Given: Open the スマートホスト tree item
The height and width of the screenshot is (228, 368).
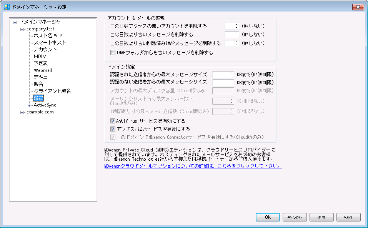Looking at the screenshot, I should pyautogui.click(x=50, y=43).
